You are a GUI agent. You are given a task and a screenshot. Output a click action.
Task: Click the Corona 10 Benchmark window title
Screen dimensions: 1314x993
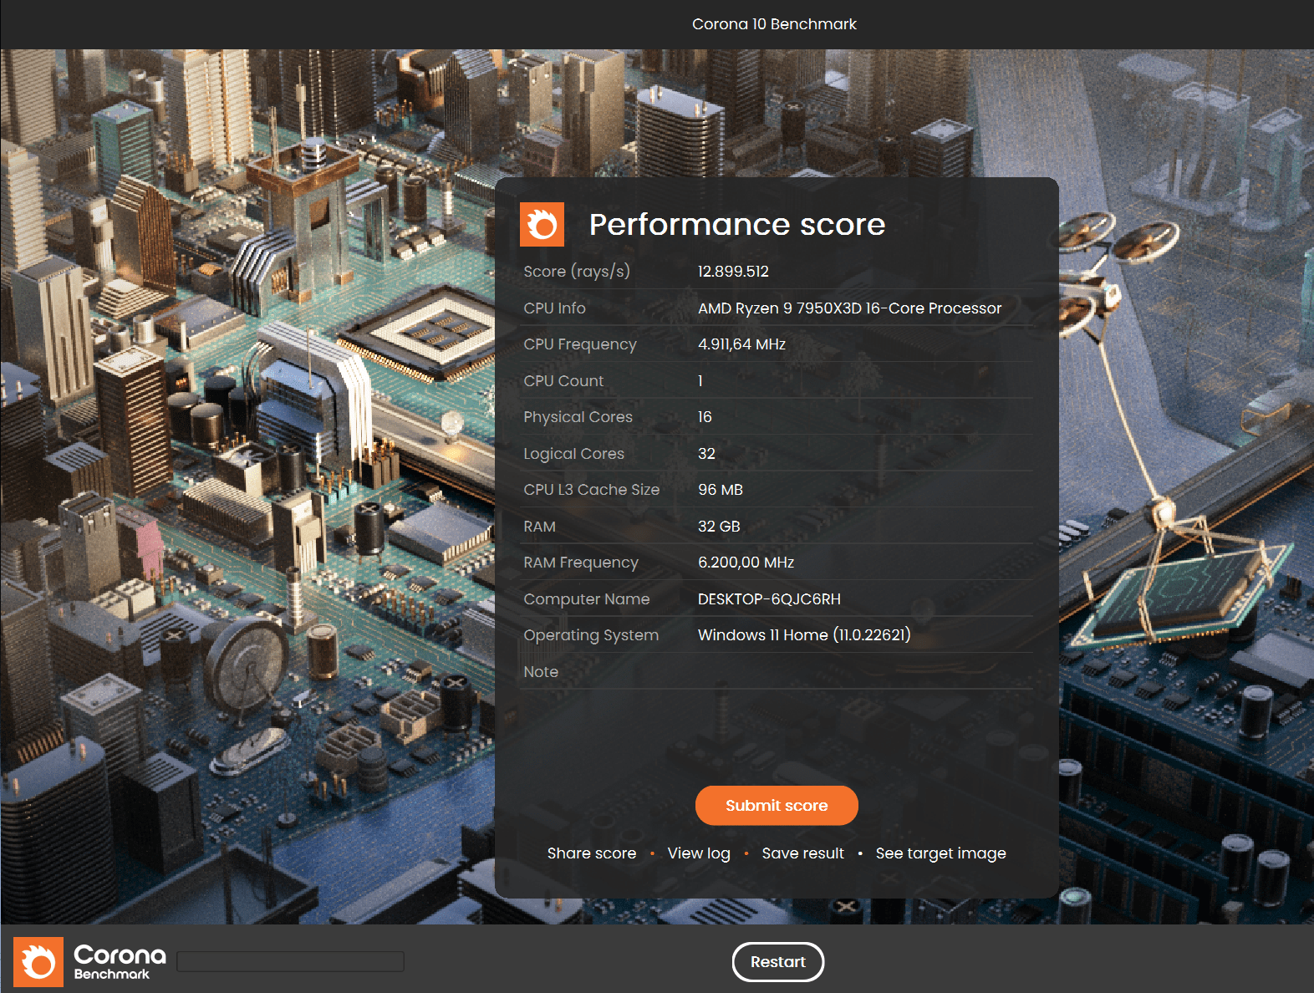[x=774, y=24]
